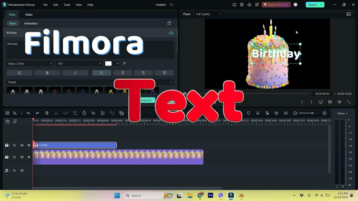Click the white text color swatch

[108, 64]
